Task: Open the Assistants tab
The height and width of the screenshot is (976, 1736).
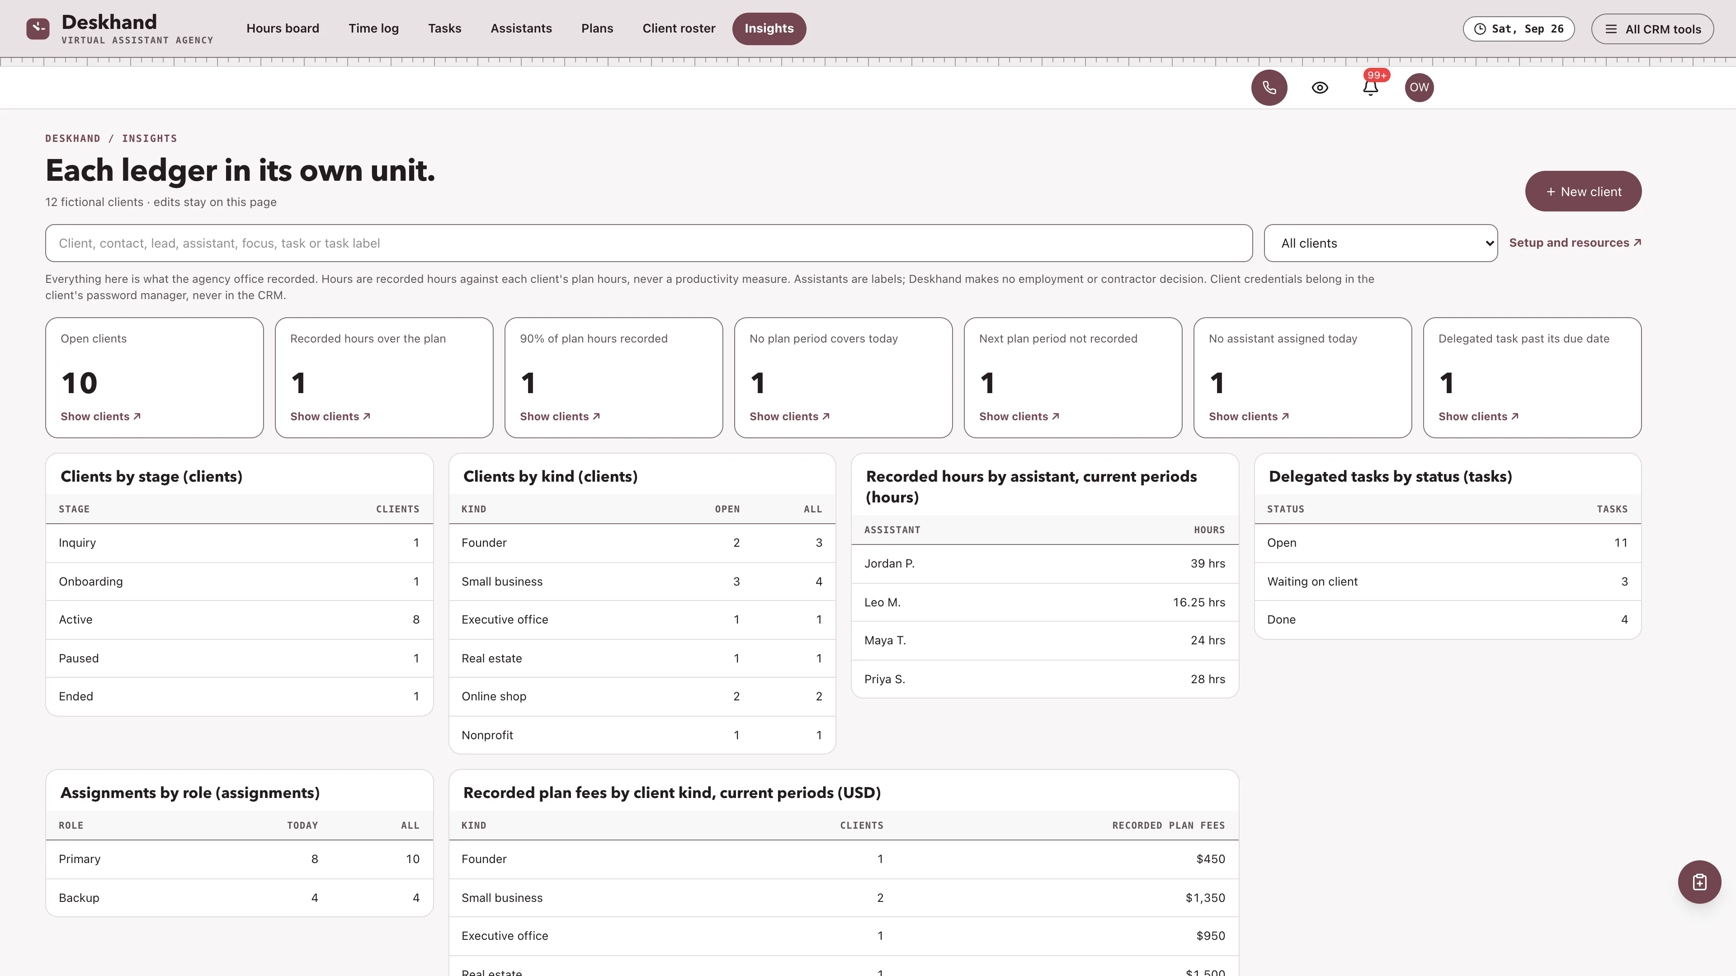Action: pos(521,28)
